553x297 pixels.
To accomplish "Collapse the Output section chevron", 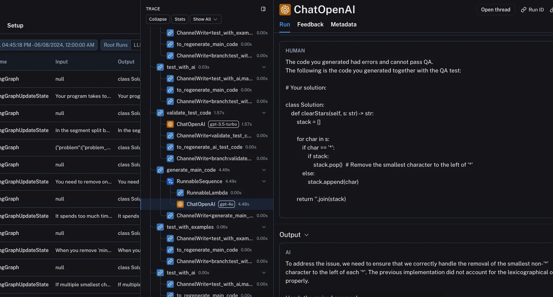I will pos(307,235).
